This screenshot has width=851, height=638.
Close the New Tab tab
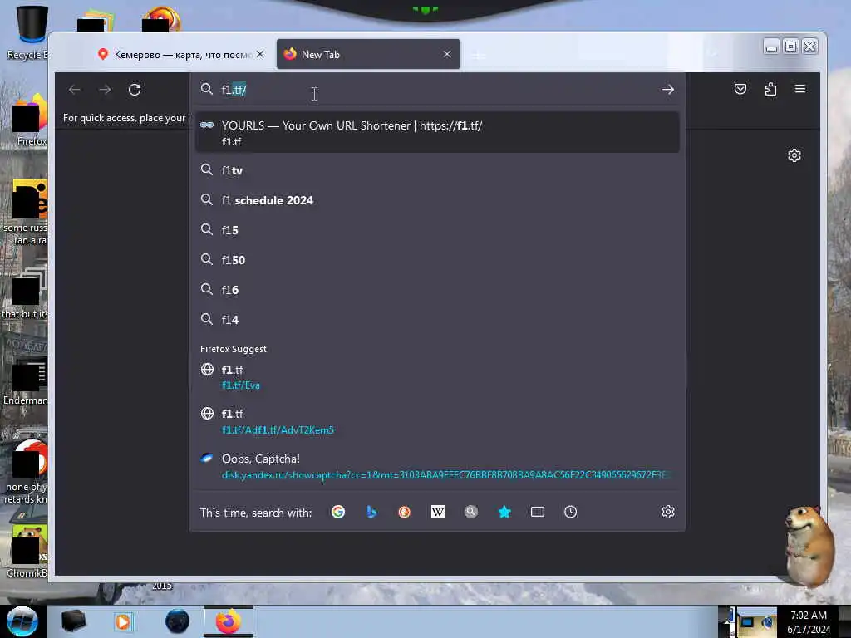coord(447,54)
